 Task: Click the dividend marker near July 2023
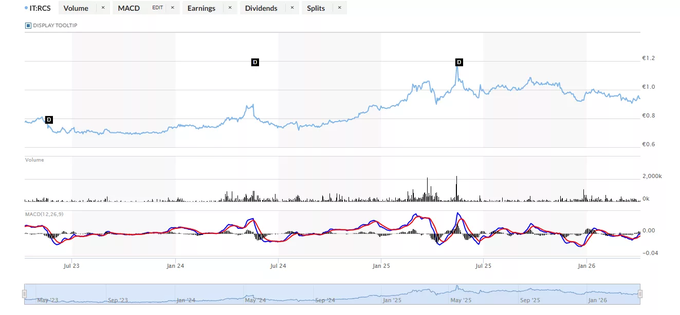point(49,120)
